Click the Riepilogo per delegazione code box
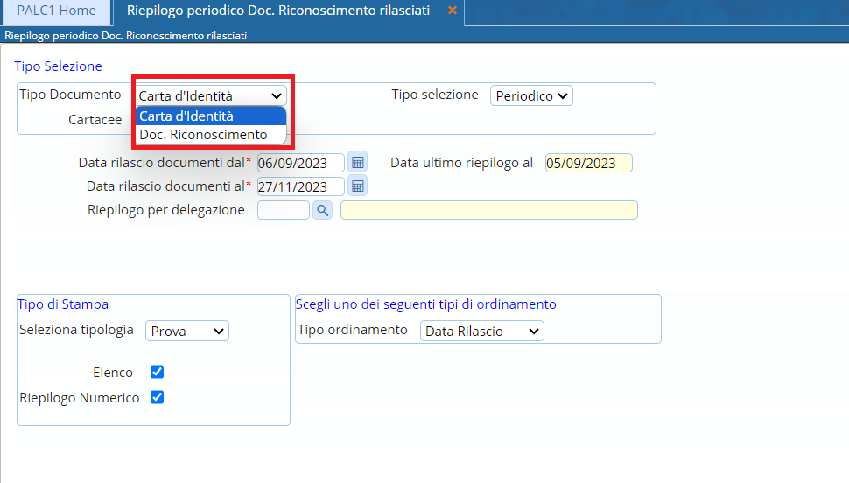The height and width of the screenshot is (483, 849). coord(283,210)
